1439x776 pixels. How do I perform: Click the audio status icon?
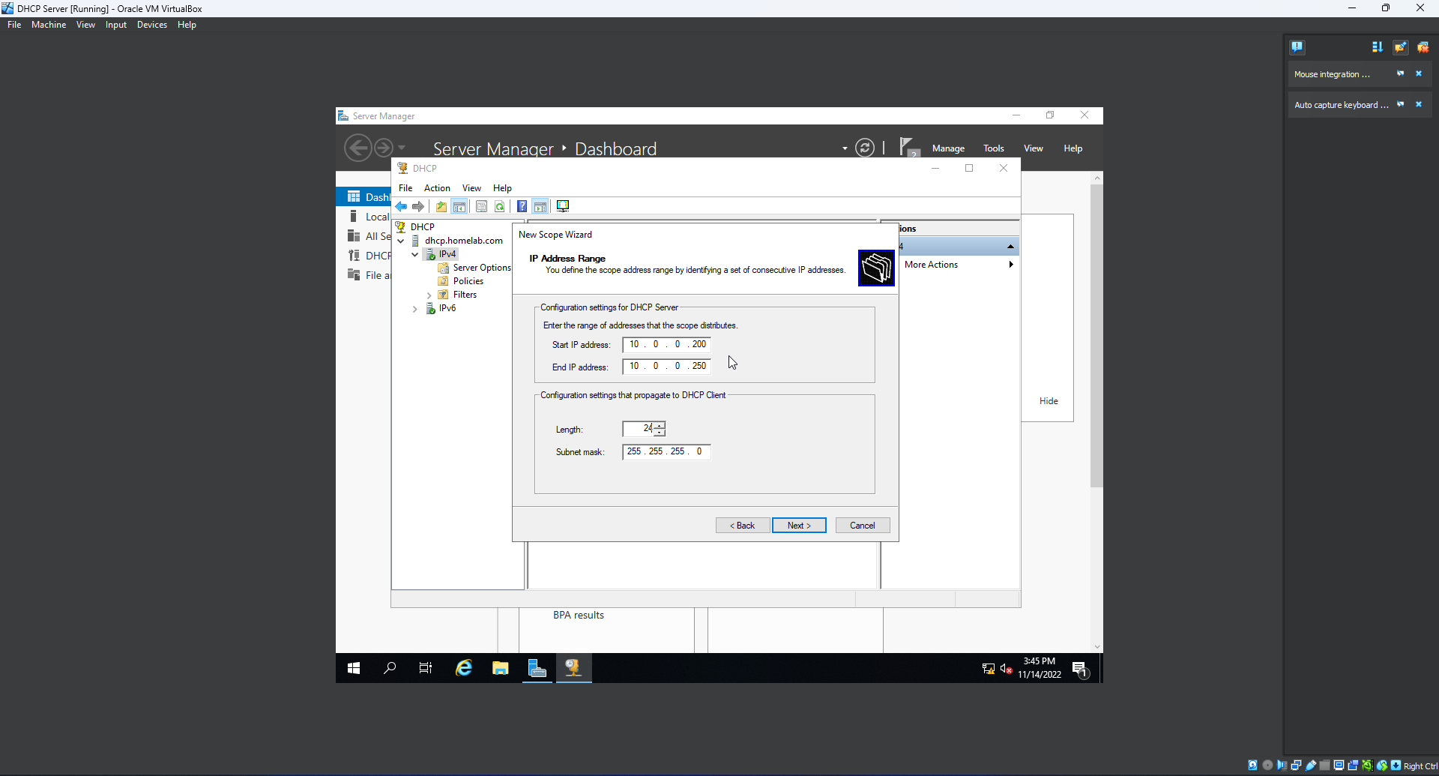[1282, 766]
